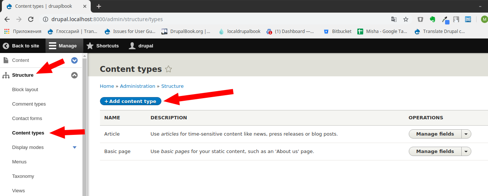Click the Add content type button
The width and height of the screenshot is (488, 196).
(x=131, y=101)
